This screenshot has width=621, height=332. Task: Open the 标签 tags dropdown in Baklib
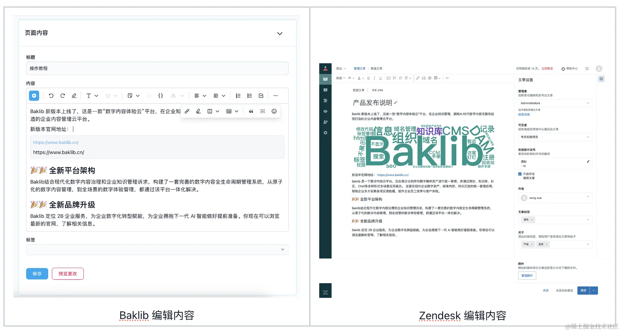157,250
